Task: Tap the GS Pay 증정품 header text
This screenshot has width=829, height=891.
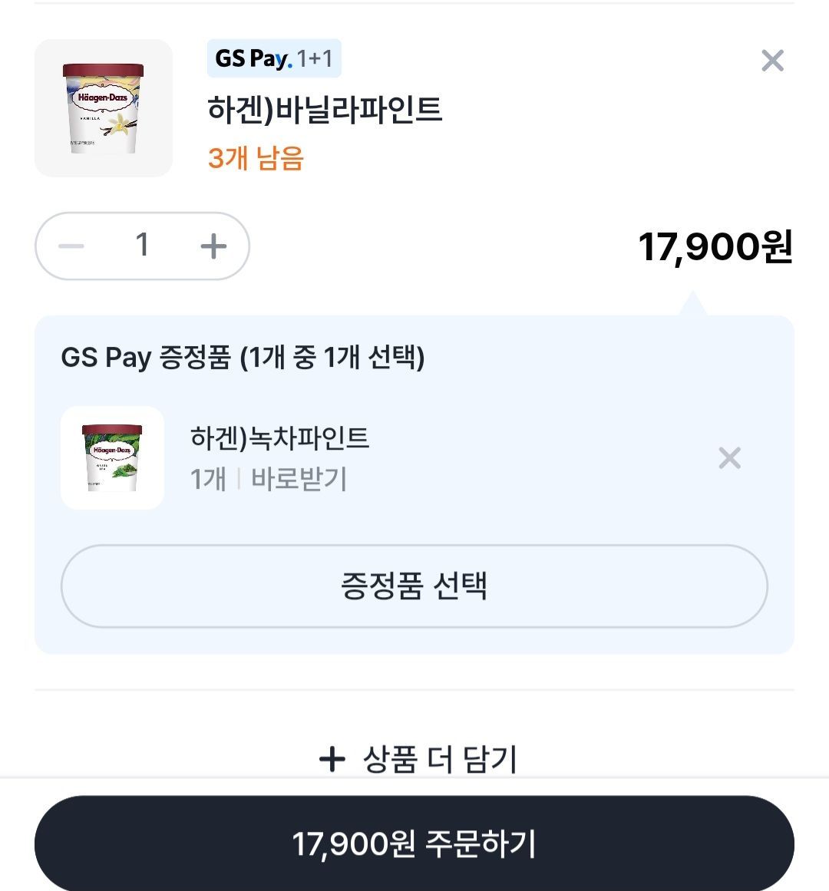Action: [x=243, y=358]
